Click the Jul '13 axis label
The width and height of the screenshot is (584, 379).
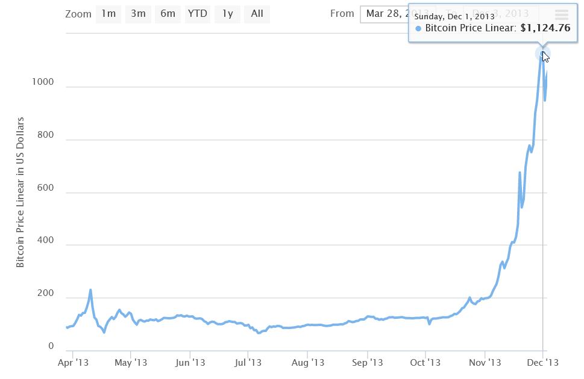coord(248,363)
